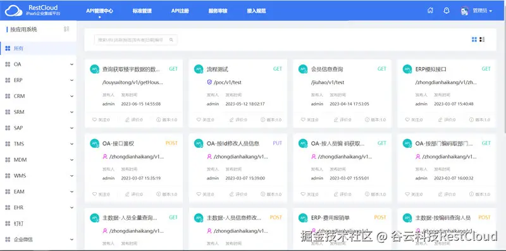506x251 pixels.
Task: Open the 标准管理 tab
Action: click(x=142, y=11)
